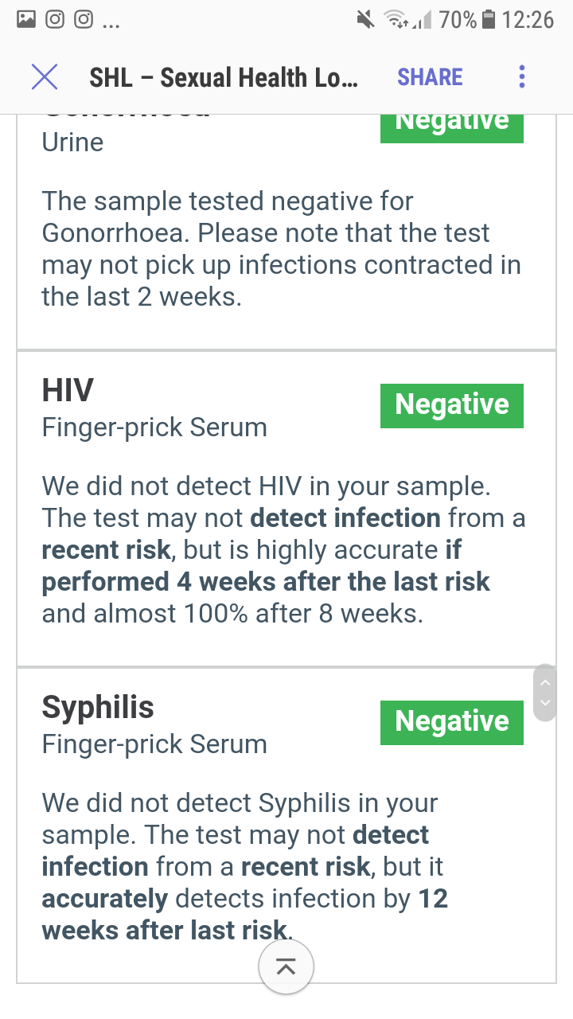
Task: Tap the HIV Negative result badge
Action: [x=452, y=405]
